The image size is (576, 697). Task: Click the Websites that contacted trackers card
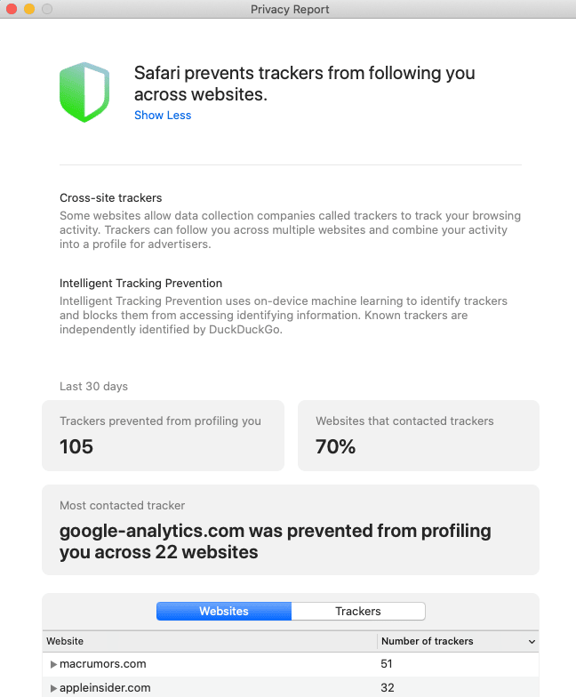pyautogui.click(x=419, y=435)
